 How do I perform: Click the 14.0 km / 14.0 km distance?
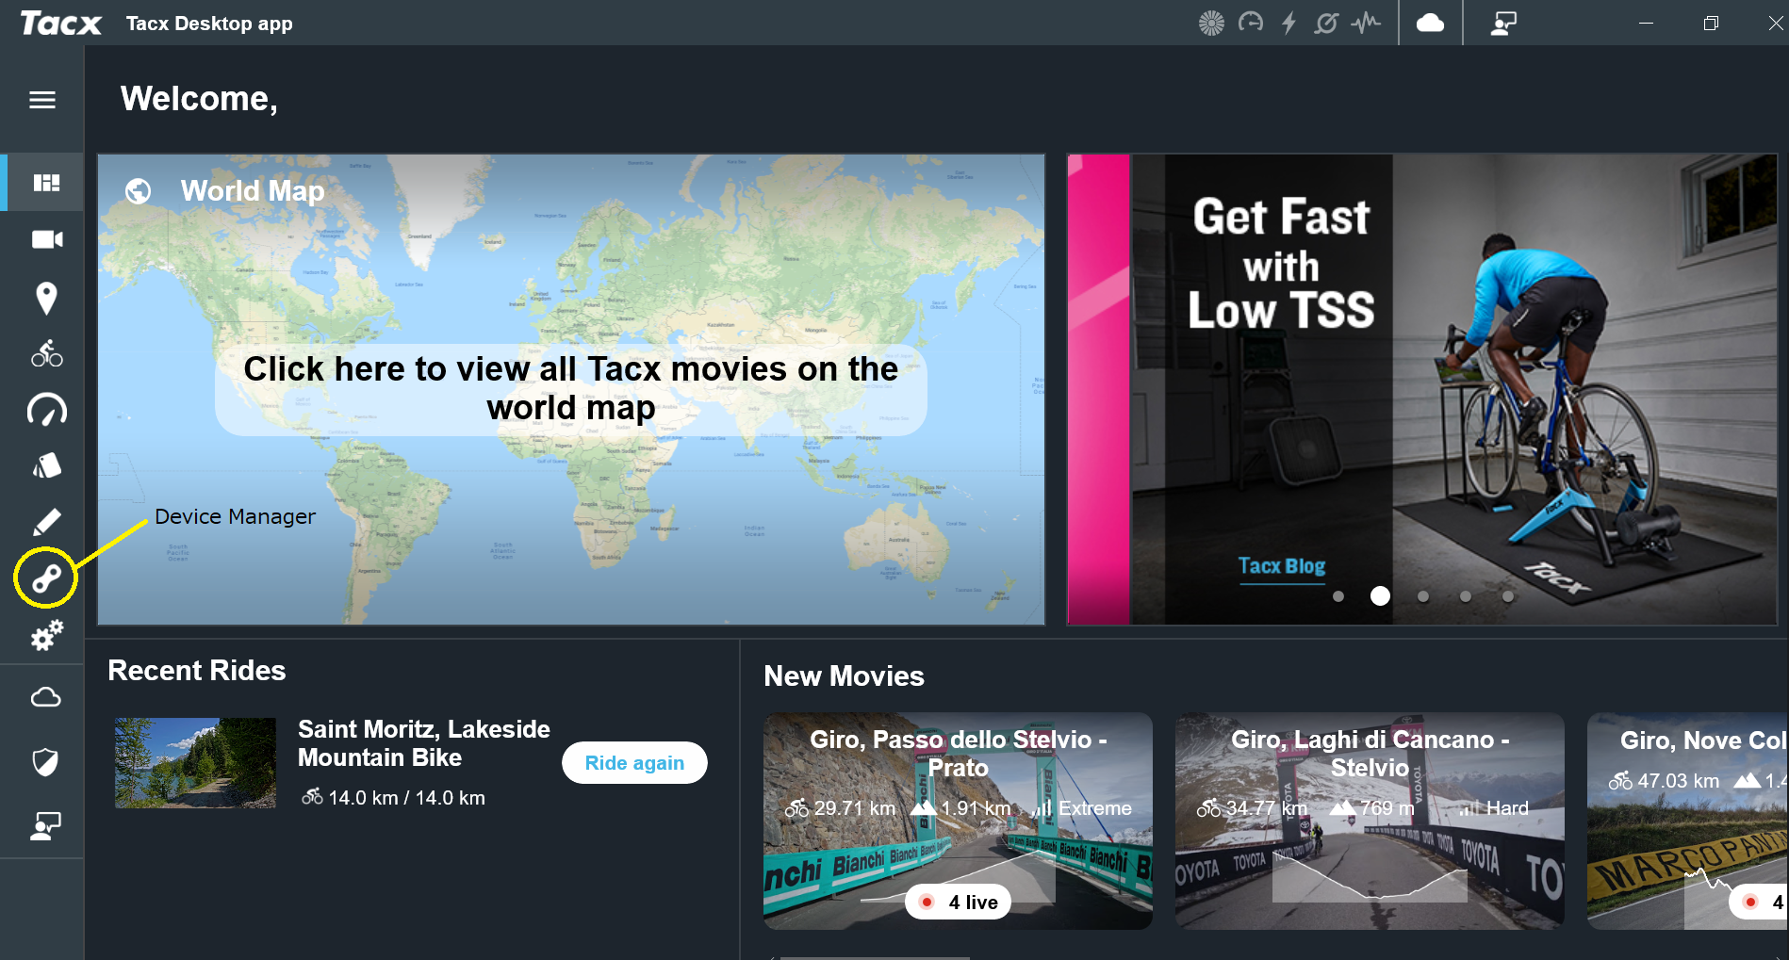(406, 798)
